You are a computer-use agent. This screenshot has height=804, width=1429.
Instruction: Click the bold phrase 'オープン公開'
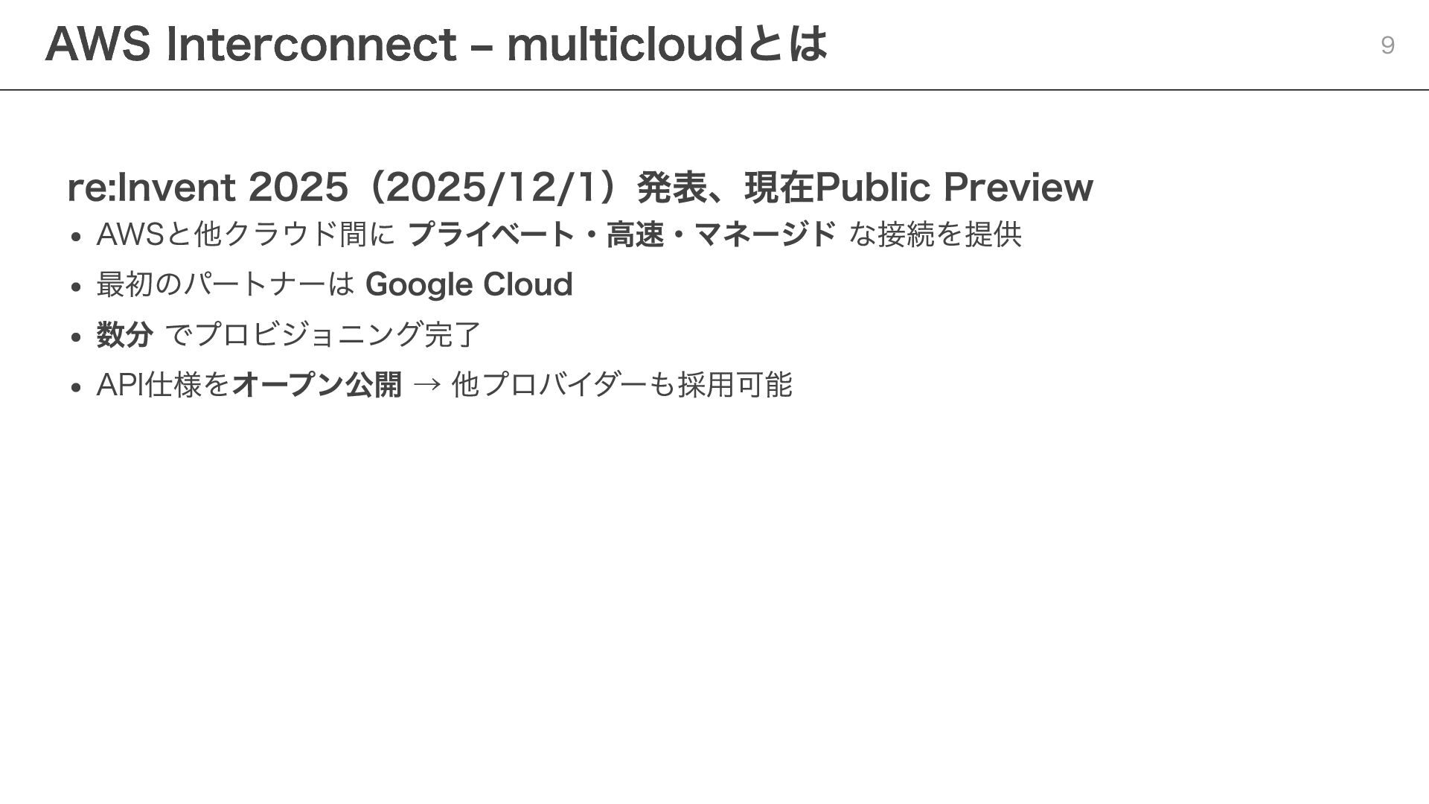click(317, 385)
